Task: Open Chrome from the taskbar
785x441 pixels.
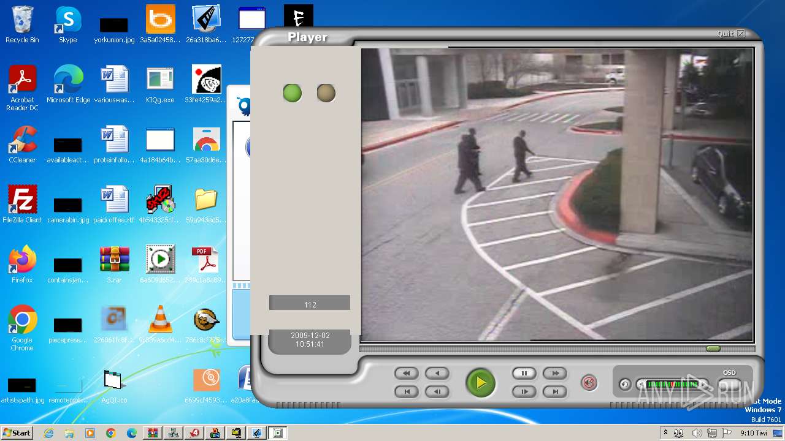Action: coord(111,433)
